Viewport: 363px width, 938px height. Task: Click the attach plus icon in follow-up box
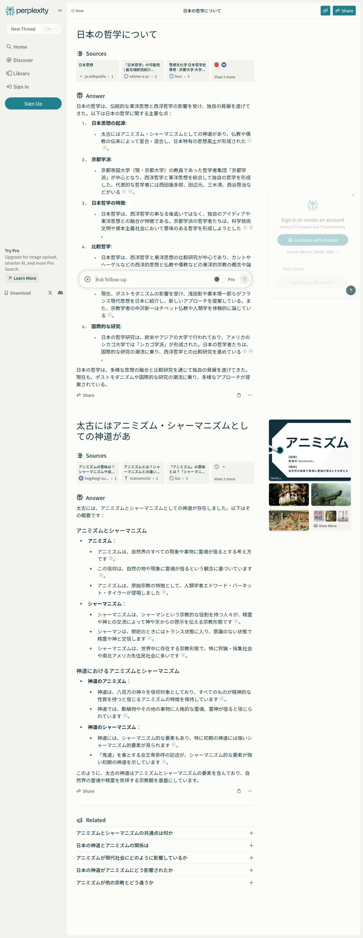(87, 279)
